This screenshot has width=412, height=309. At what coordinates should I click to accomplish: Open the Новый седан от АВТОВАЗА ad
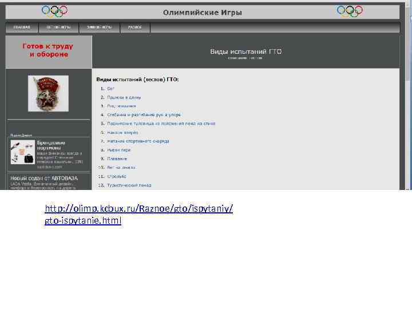(x=44, y=178)
